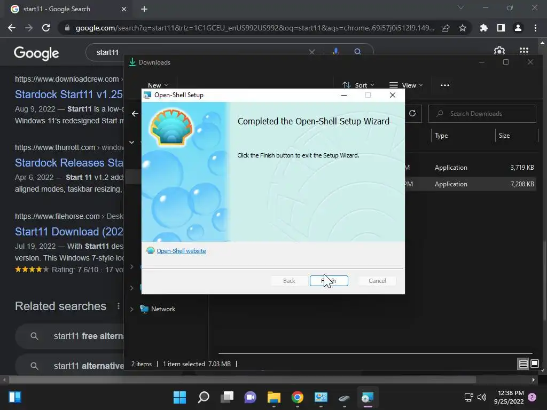
Task: Go back in Downloads explorer navigation
Action: click(x=135, y=114)
